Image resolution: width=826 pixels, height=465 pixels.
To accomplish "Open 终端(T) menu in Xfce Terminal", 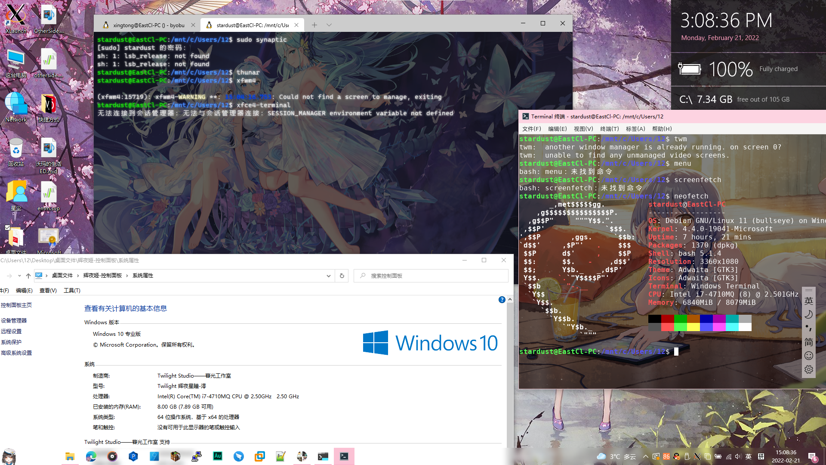I will 610,129.
